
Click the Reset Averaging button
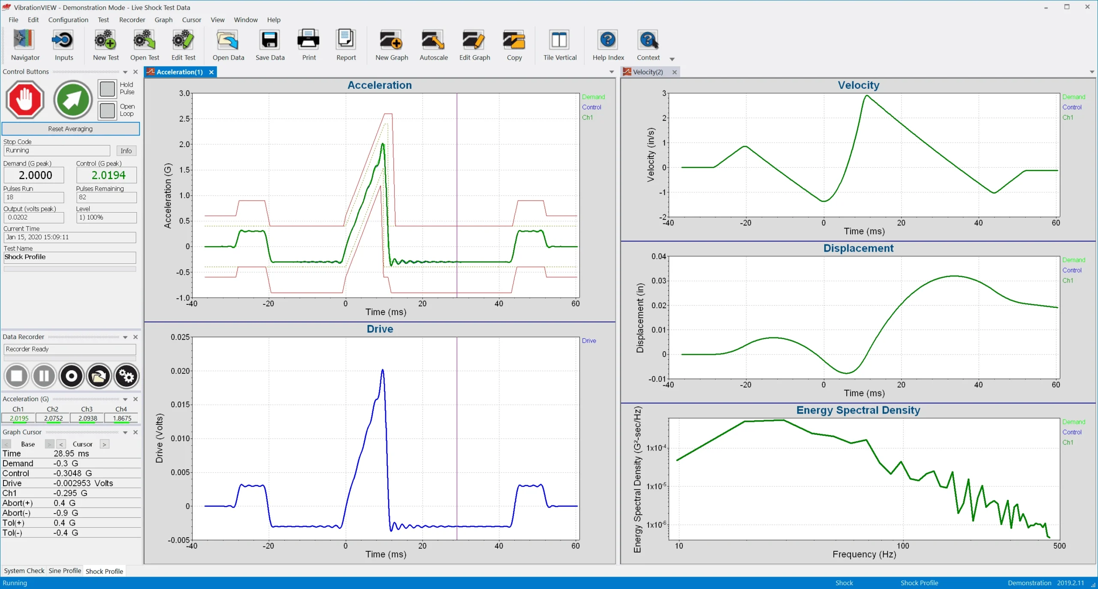pyautogui.click(x=70, y=129)
